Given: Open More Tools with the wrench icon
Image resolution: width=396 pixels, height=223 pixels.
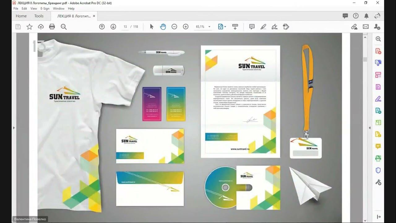Looking at the screenshot, I should point(378,182).
